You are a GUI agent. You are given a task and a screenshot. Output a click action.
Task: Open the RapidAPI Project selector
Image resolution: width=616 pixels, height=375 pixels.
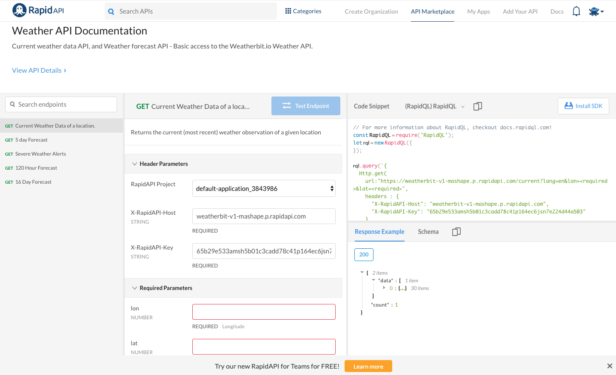pyautogui.click(x=264, y=188)
